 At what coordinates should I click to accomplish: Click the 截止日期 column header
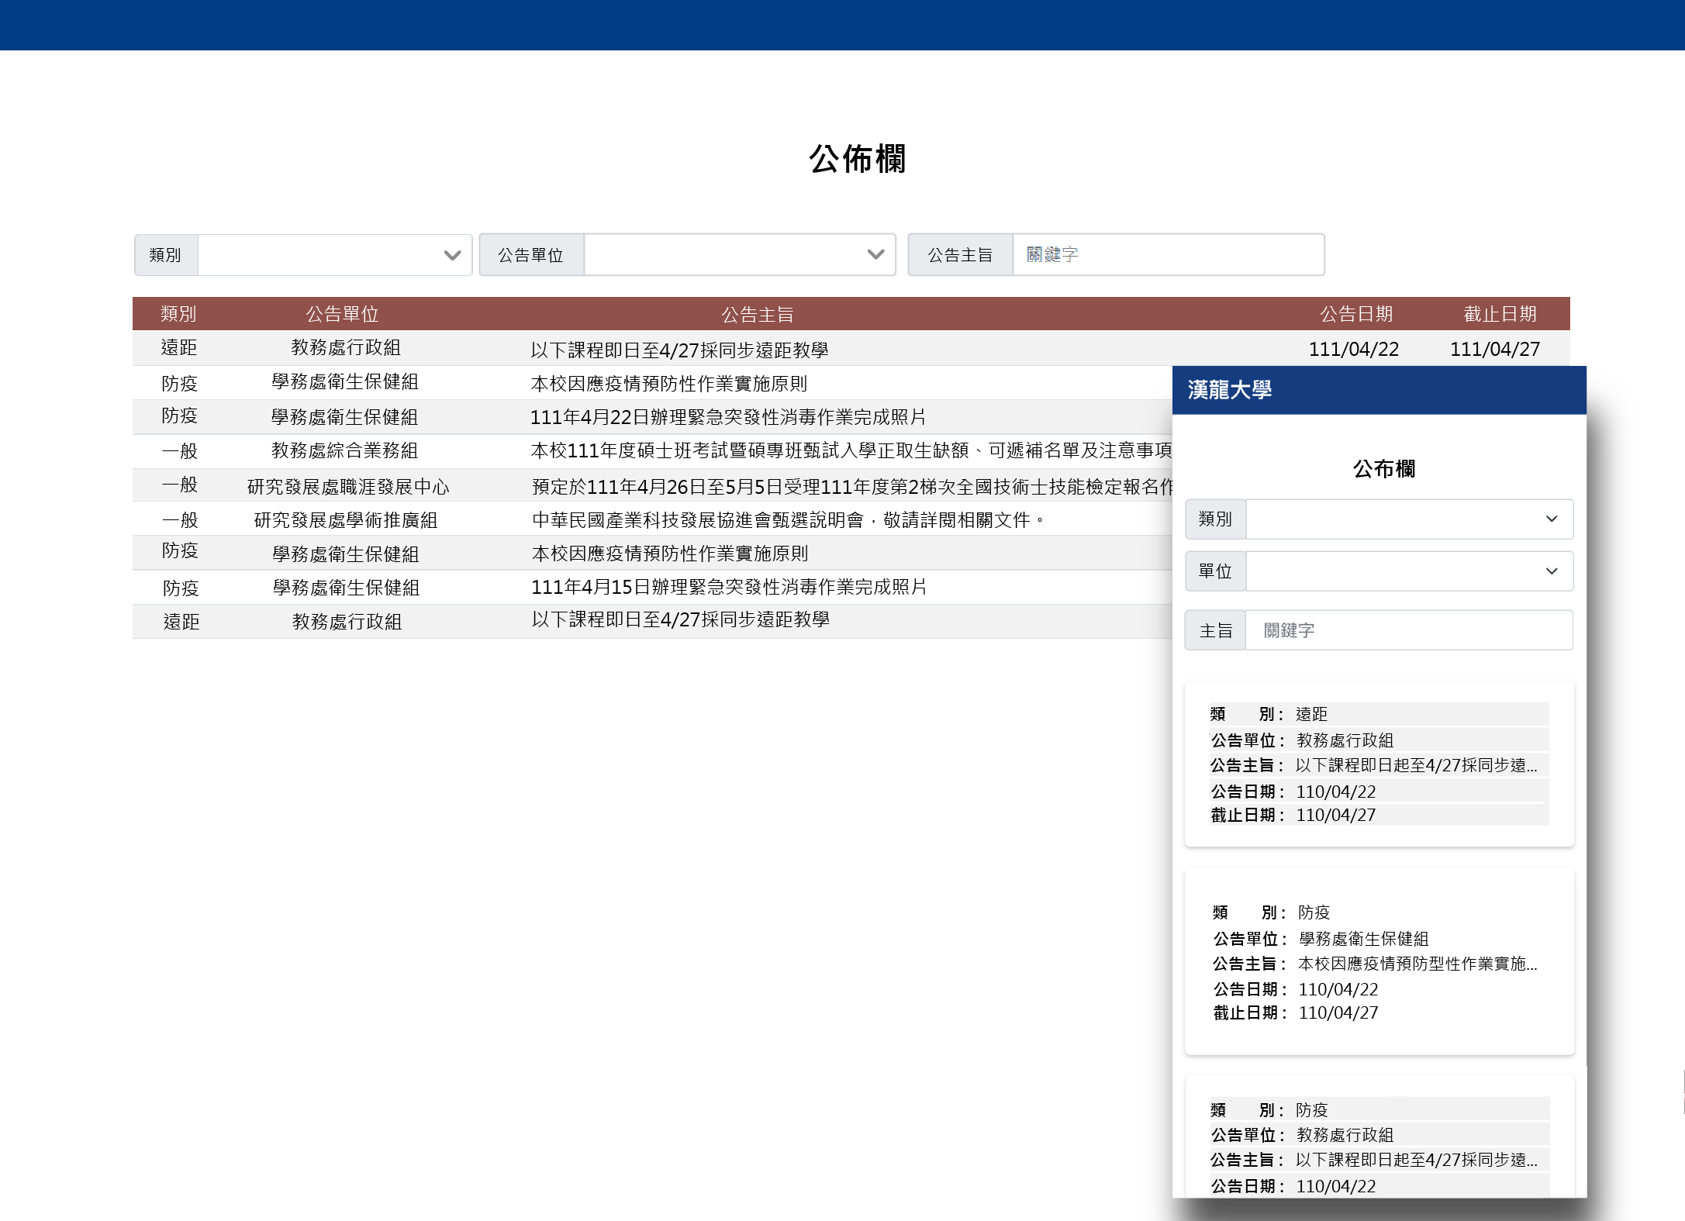click(1499, 314)
